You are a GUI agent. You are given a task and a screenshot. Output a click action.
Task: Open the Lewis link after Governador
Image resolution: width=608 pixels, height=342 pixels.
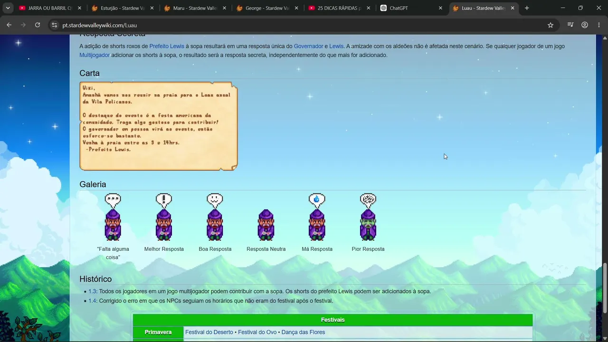click(x=336, y=46)
